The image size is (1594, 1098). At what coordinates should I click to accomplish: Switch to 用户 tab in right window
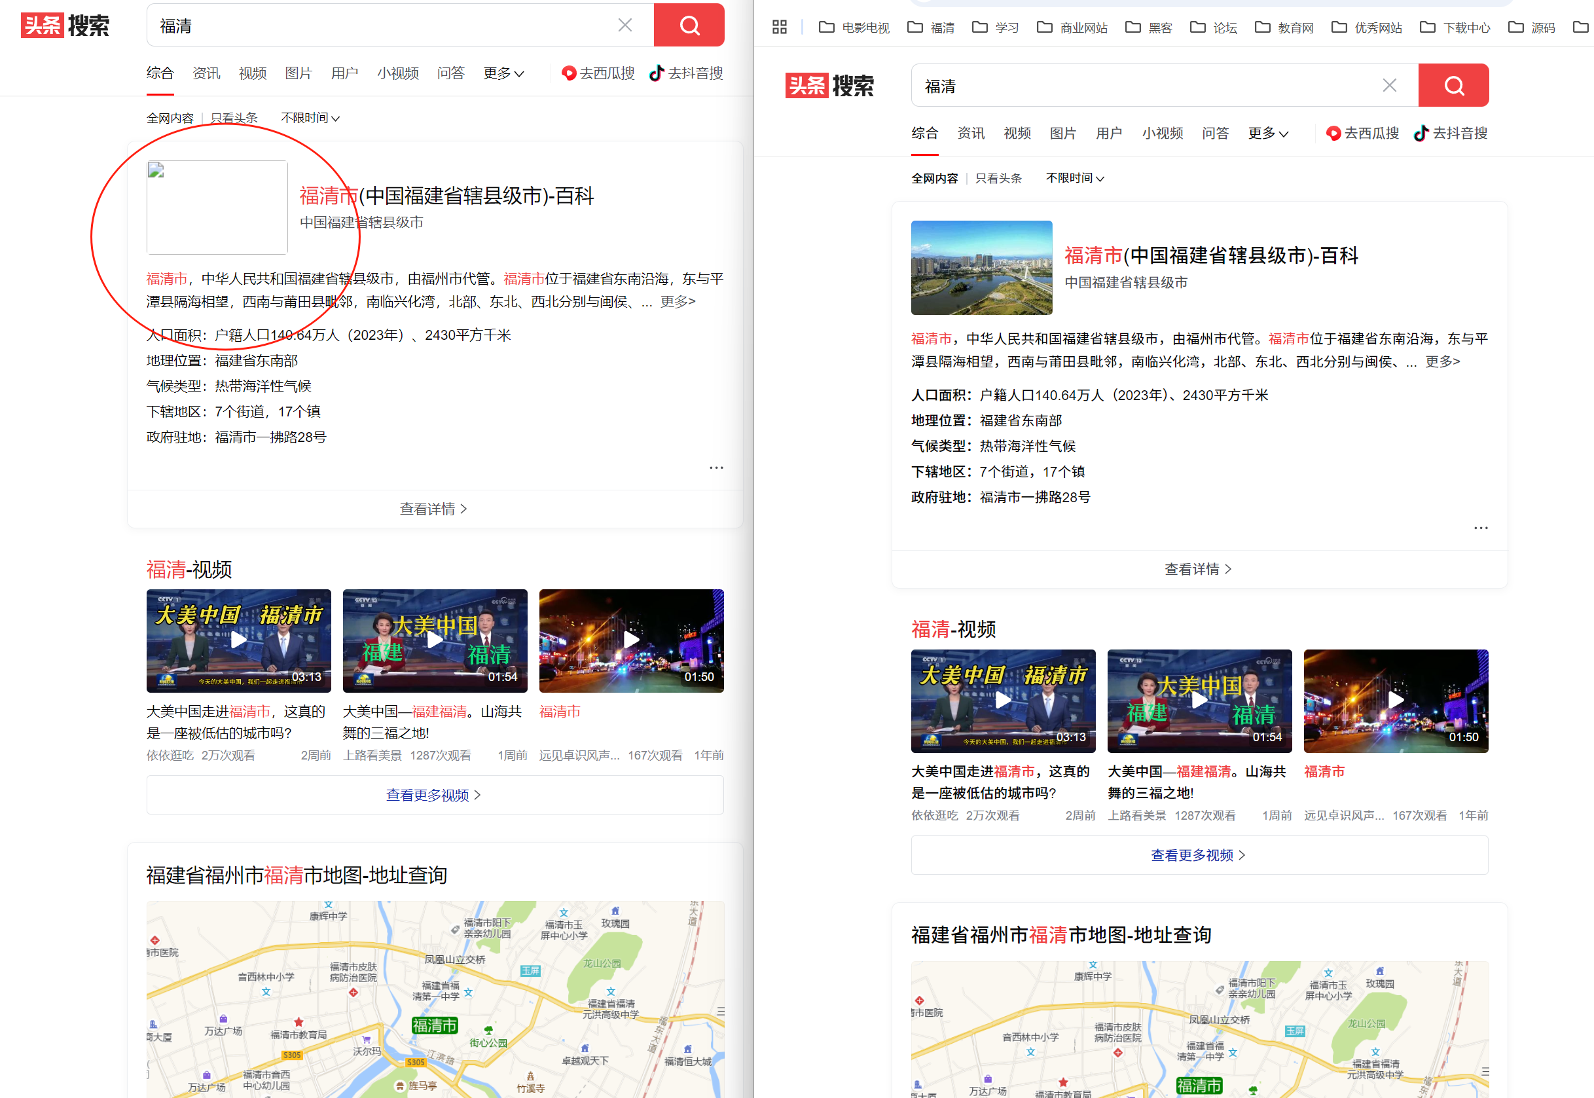pos(1109,133)
